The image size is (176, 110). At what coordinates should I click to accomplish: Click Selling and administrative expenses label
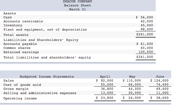(x=40, y=93)
